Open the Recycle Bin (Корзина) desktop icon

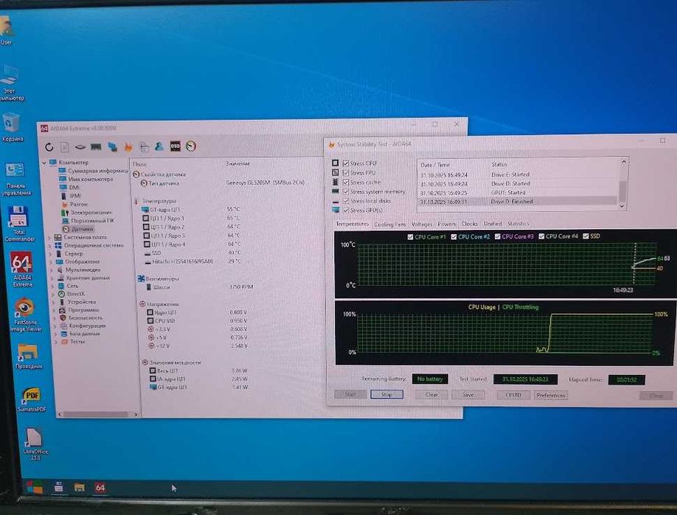click(12, 127)
